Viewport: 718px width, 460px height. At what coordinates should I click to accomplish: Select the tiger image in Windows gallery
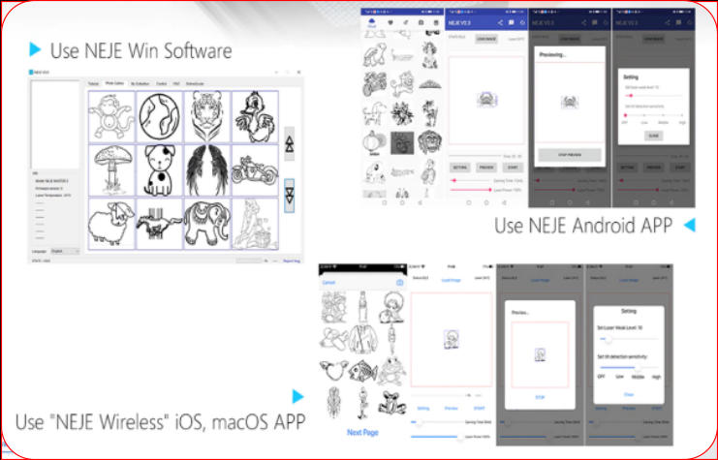[x=206, y=117]
